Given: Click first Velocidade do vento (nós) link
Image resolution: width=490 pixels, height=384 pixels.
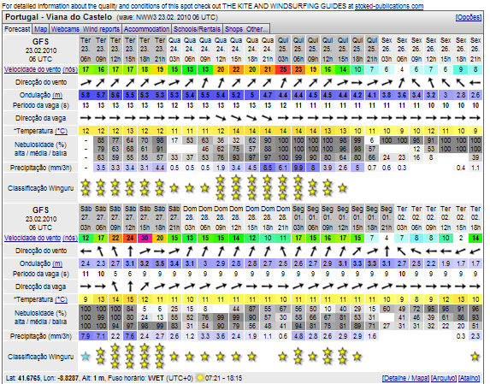Looking at the screenshot, I should tap(41, 69).
